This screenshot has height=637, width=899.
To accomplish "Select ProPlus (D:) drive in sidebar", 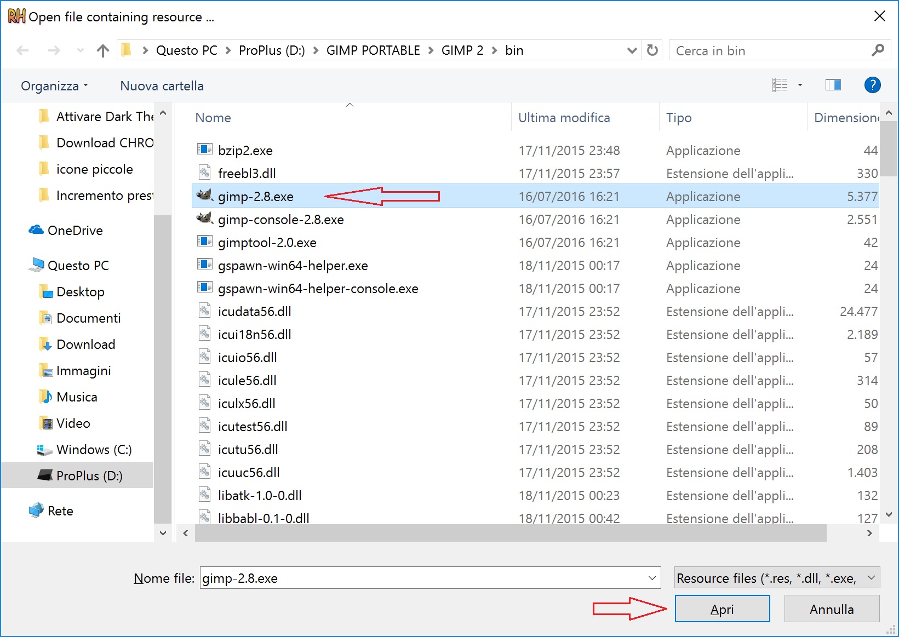I will coord(77,475).
